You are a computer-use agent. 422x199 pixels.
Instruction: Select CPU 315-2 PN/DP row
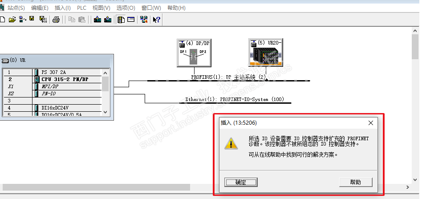pyautogui.click(x=52, y=79)
